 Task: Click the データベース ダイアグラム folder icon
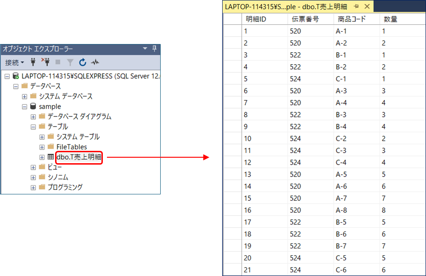coord(42,116)
